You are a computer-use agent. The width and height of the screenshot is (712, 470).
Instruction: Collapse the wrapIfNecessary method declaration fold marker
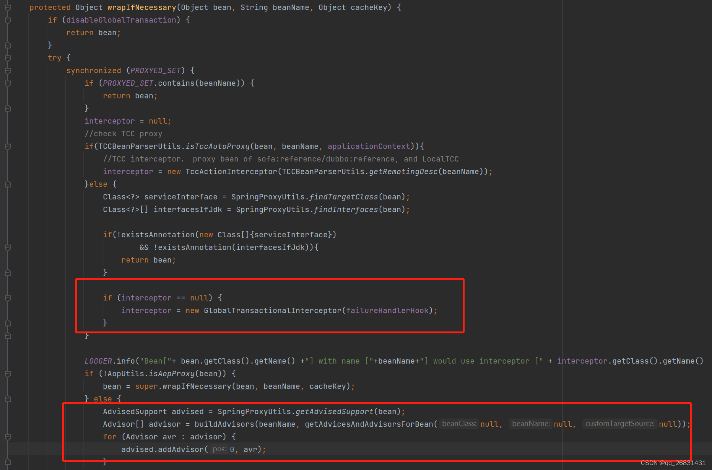[x=8, y=8]
